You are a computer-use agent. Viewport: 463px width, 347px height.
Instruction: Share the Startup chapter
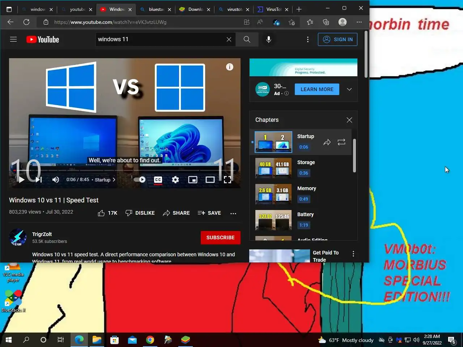[327, 142]
